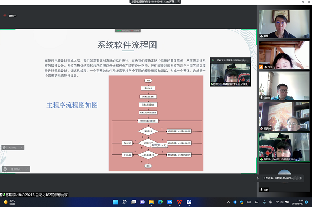Image resolution: width=312 pixels, height=207 pixels.
Task: Click the last pinned blue app icon on taskbar
Action: click(x=189, y=202)
